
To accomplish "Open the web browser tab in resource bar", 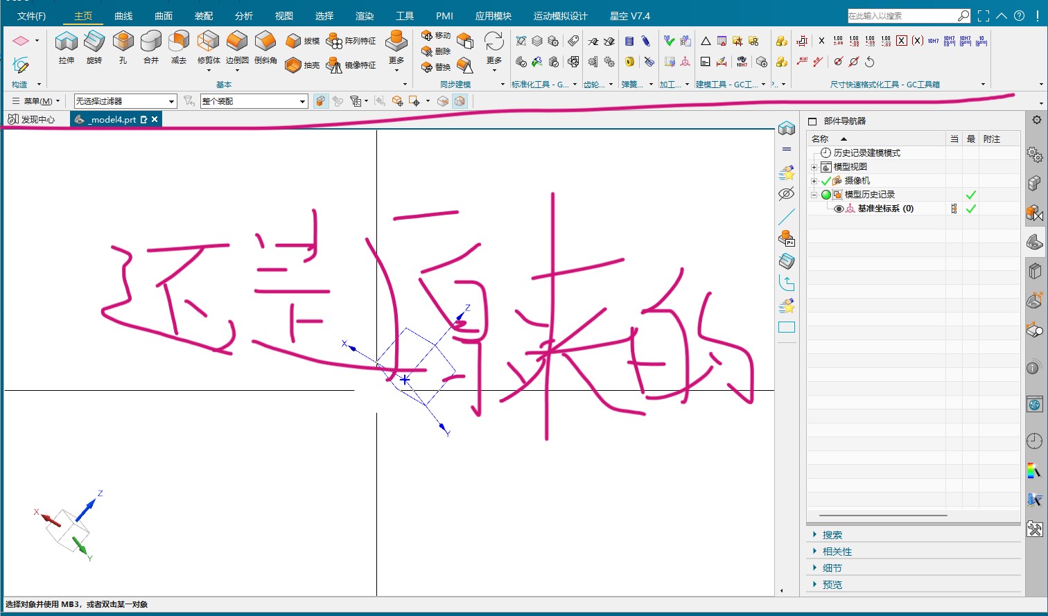I will coord(1034,404).
